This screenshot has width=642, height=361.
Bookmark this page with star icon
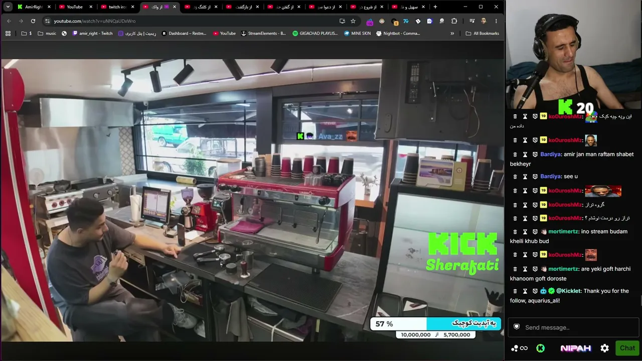[353, 21]
